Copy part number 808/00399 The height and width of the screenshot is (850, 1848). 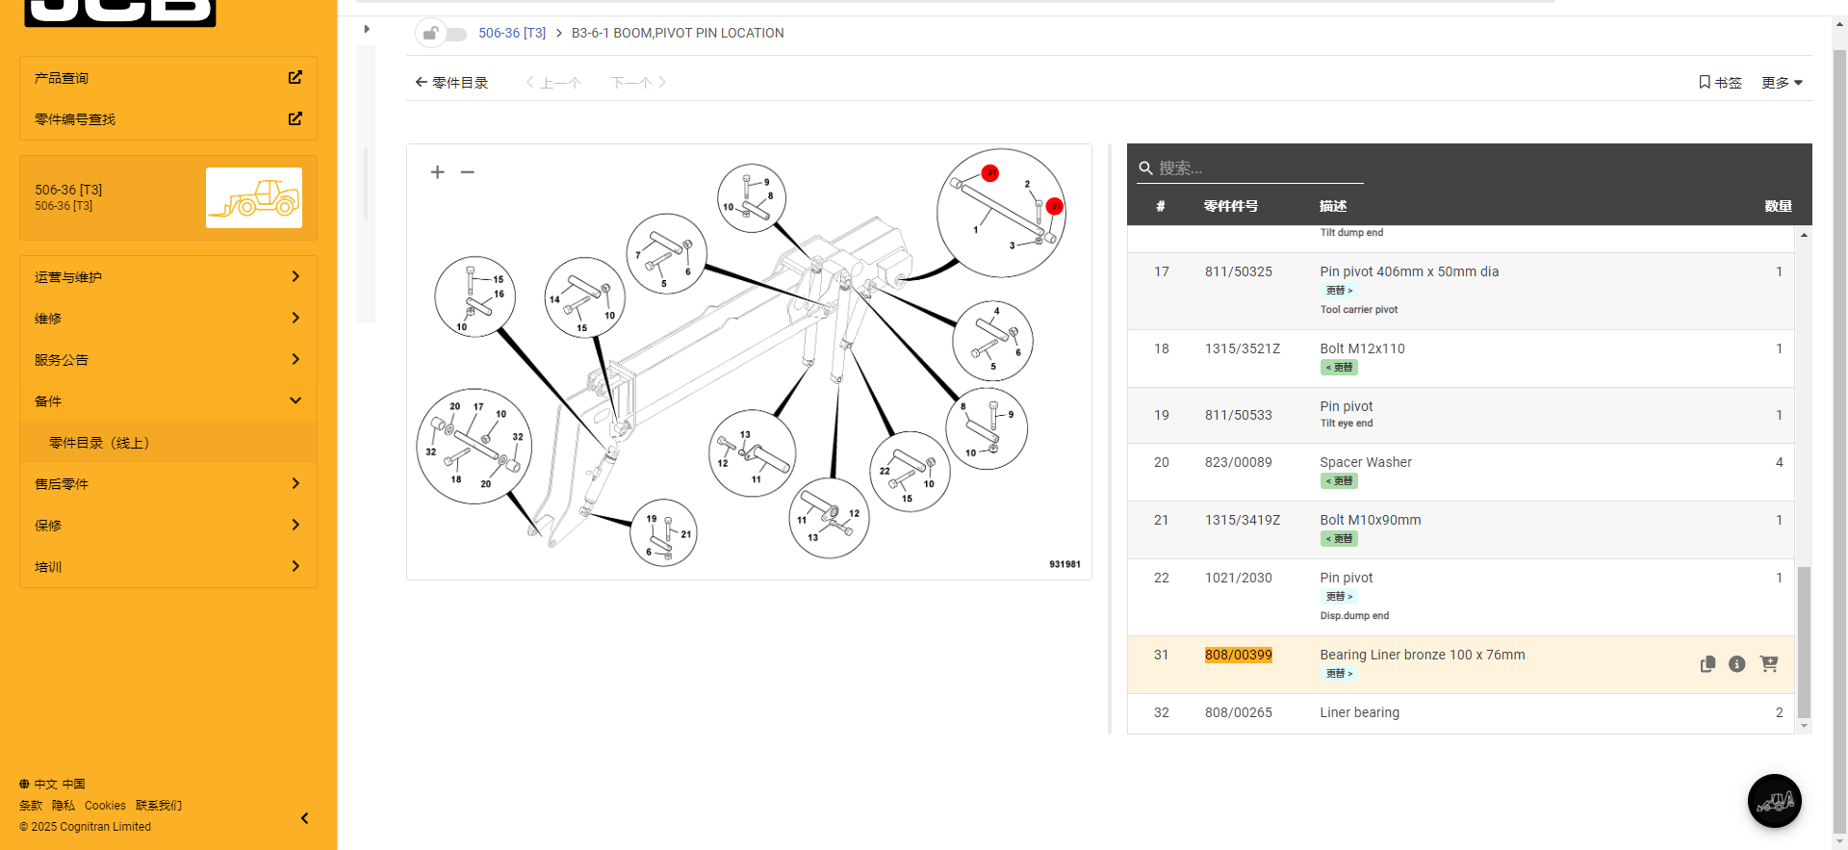[x=1707, y=664]
